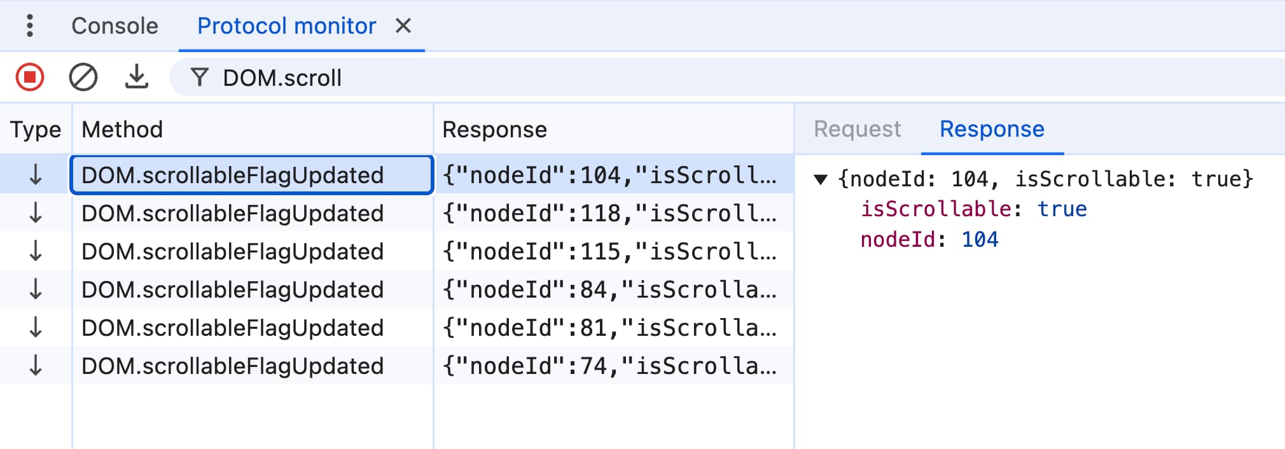Select the row with nodeId 118
Viewport: 1285px width, 449px height.
point(254,213)
